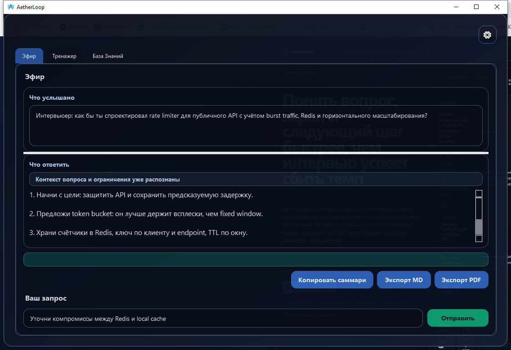This screenshot has width=511, height=350.
Task: Expand the Контекст вопроса status bar
Action: [255, 179]
